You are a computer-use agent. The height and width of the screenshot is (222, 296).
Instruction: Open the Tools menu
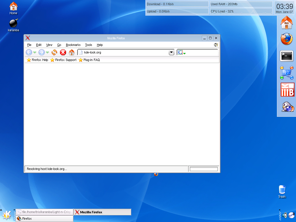click(88, 45)
